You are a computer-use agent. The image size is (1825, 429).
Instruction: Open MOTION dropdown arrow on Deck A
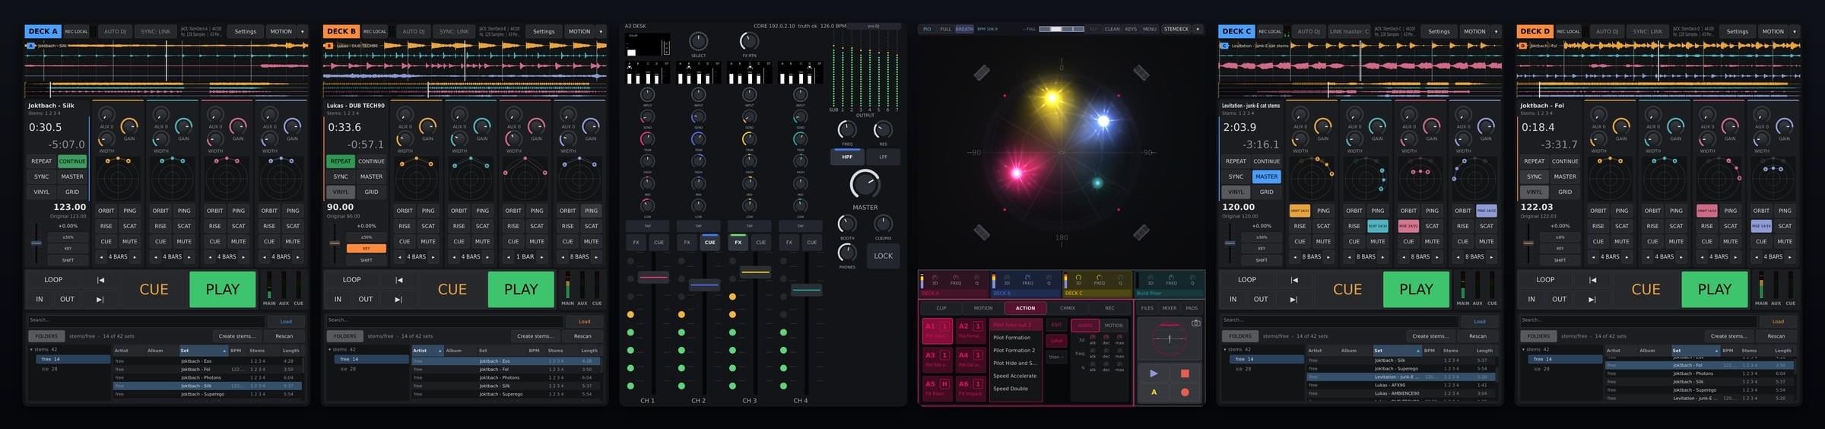(303, 31)
